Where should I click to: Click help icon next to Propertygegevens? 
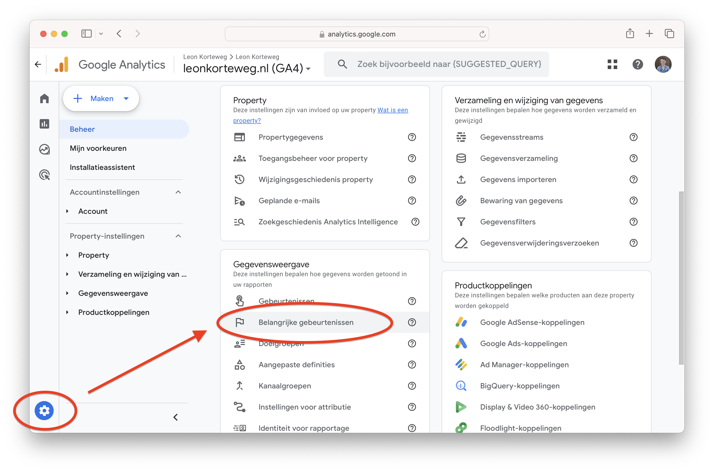coord(412,137)
